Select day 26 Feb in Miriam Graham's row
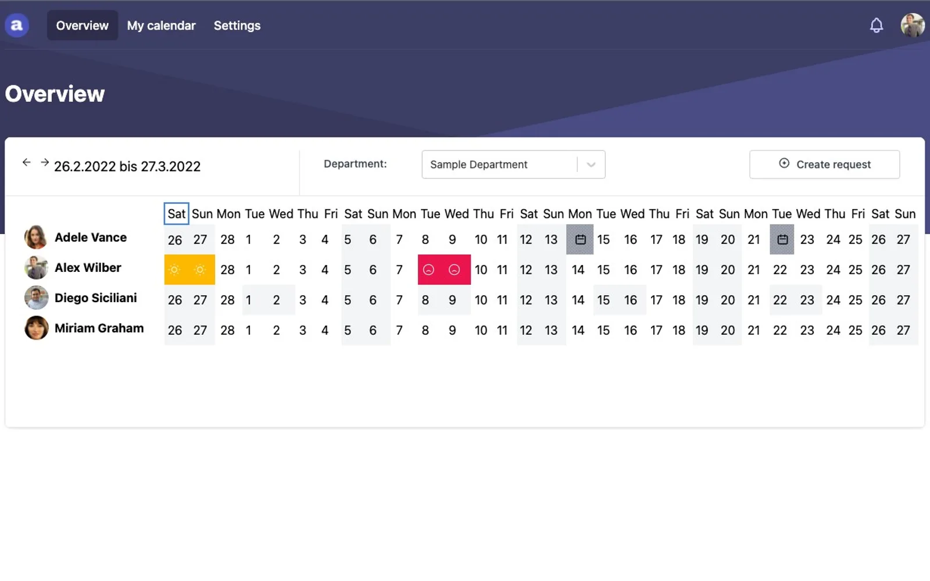Image resolution: width=930 pixels, height=581 pixels. tap(175, 330)
